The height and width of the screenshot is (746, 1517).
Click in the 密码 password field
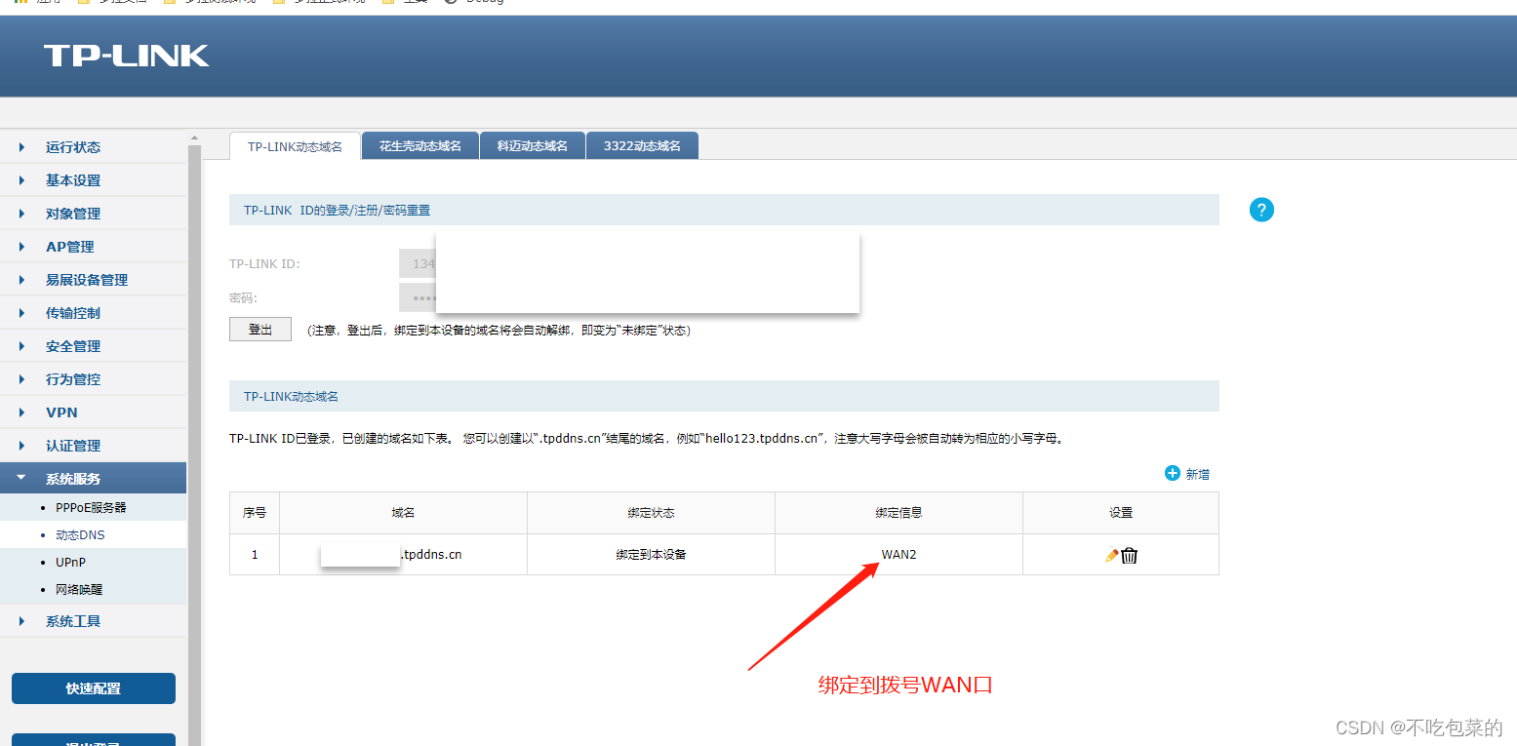(418, 297)
